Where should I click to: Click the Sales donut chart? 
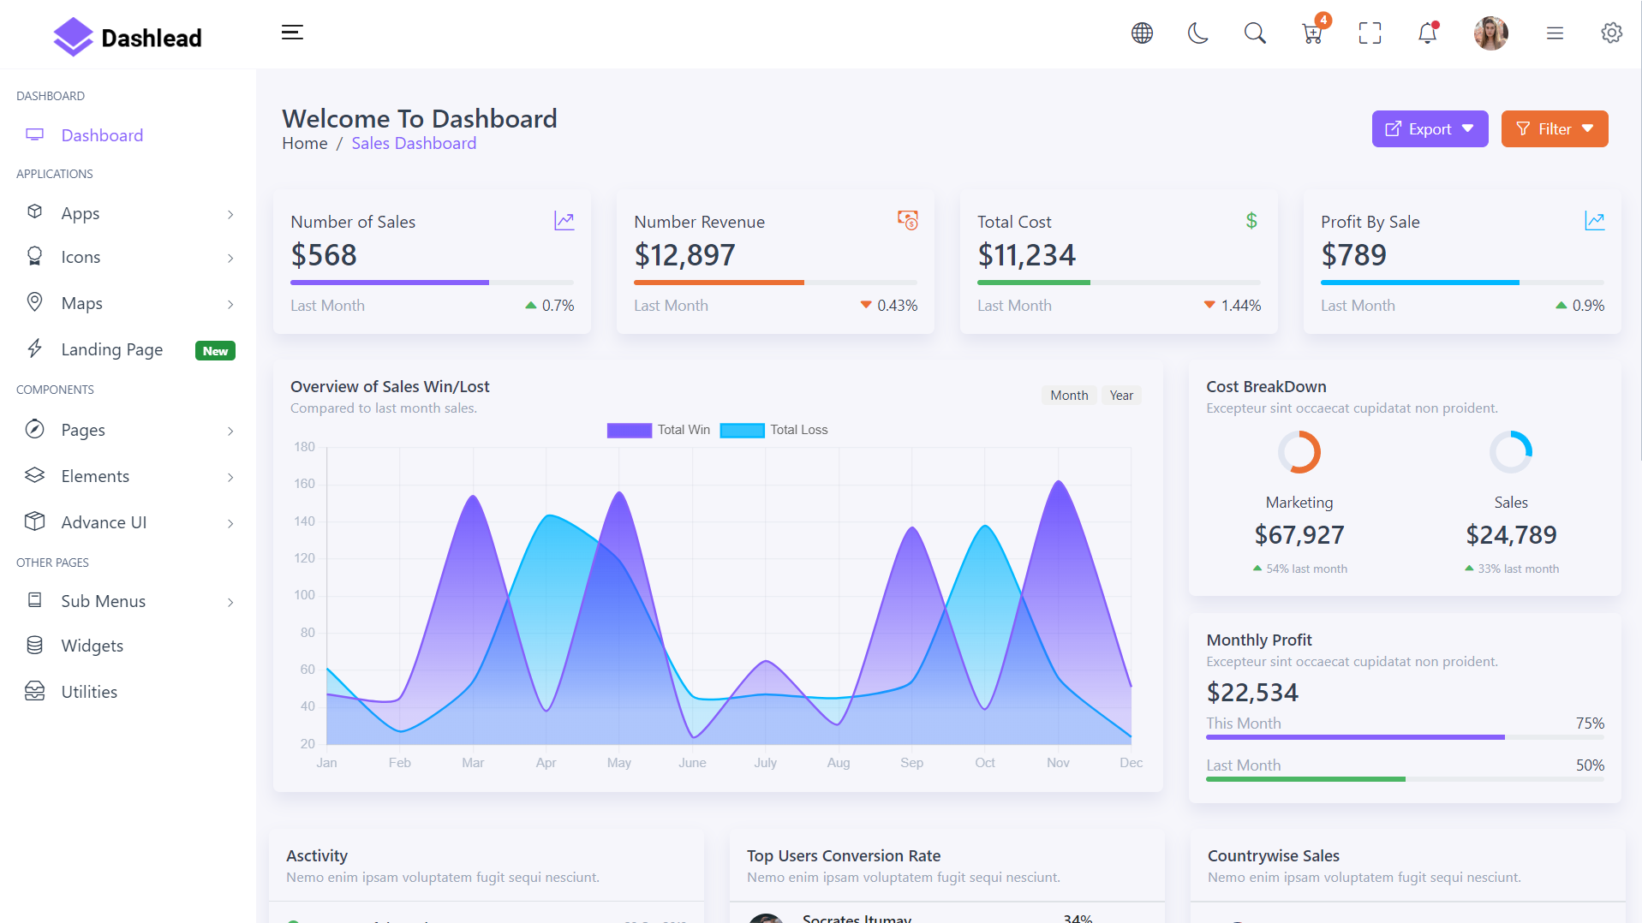pyautogui.click(x=1511, y=452)
